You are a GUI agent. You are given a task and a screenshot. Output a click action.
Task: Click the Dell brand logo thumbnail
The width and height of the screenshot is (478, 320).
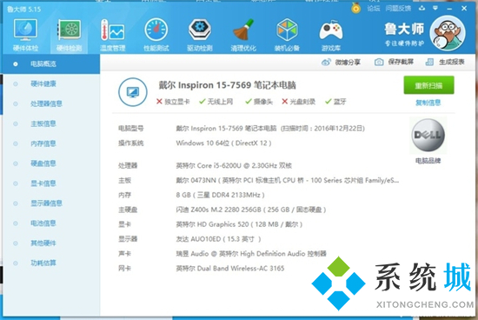tap(428, 135)
